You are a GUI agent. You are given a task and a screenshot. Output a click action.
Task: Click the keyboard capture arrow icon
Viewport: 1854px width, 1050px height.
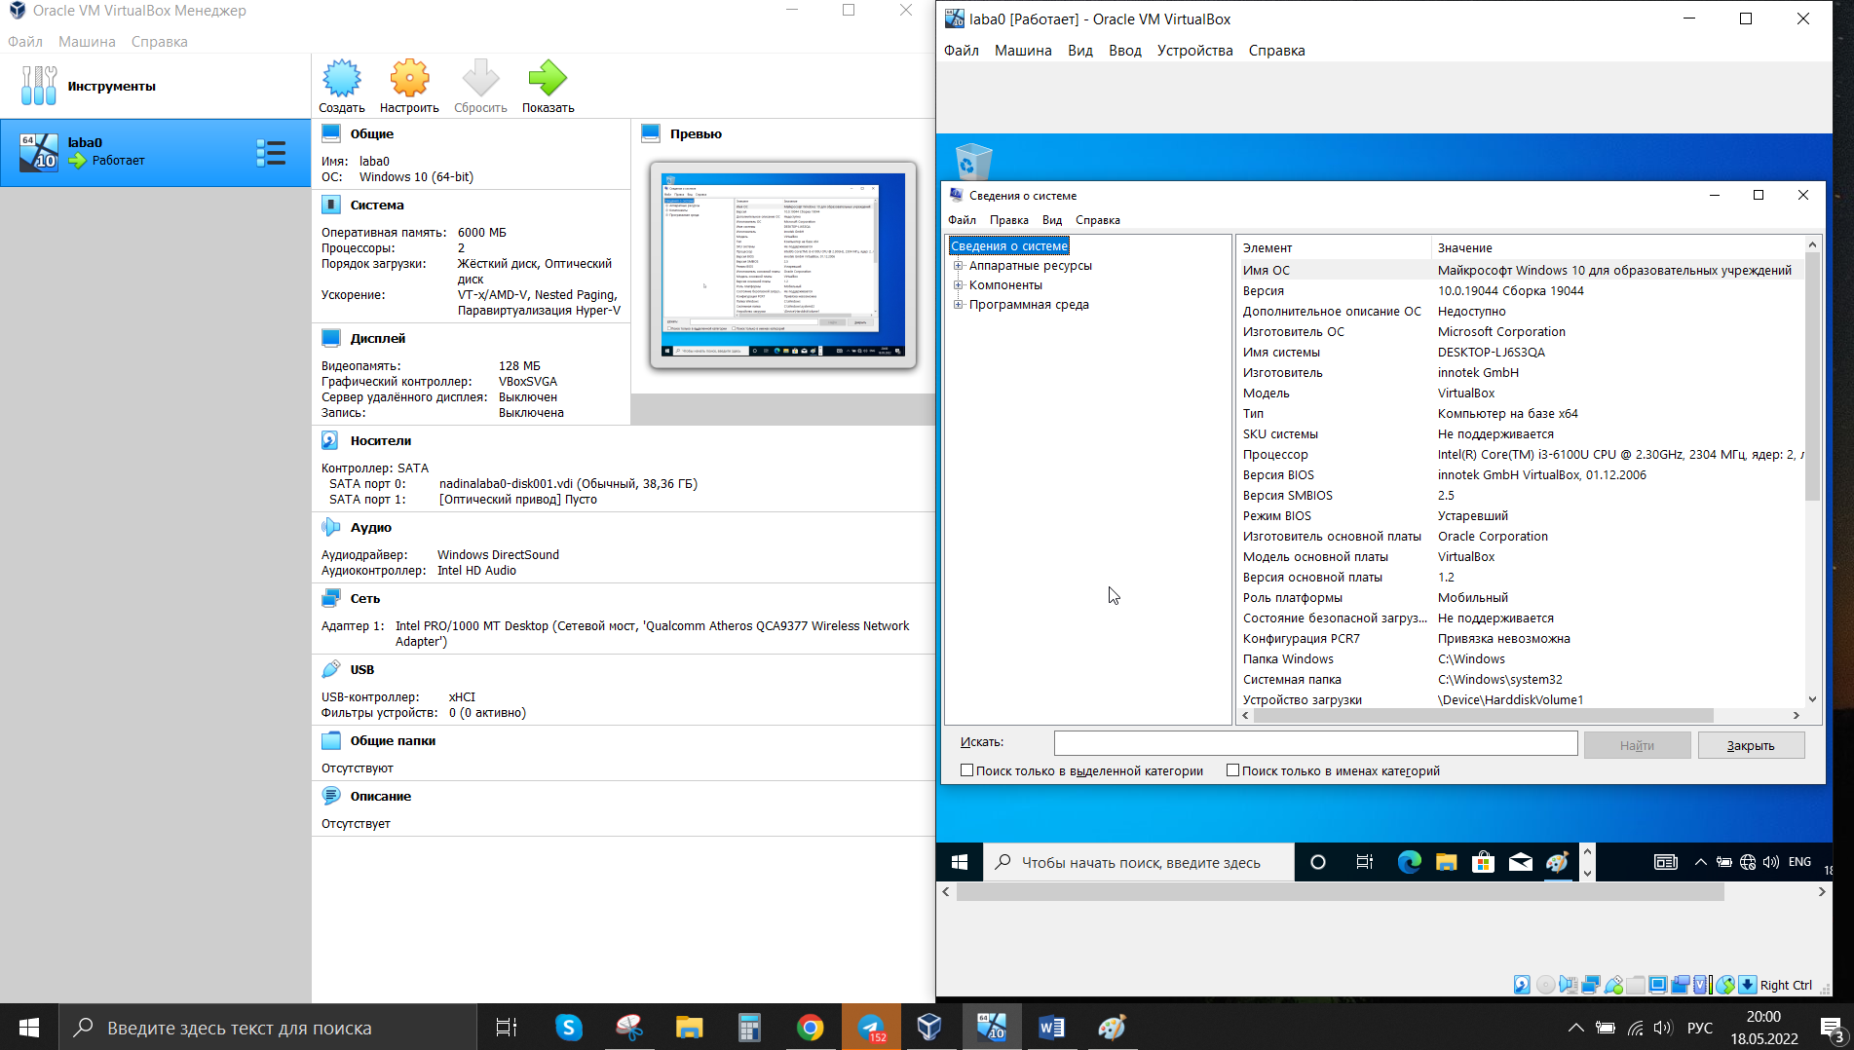coord(1748,985)
